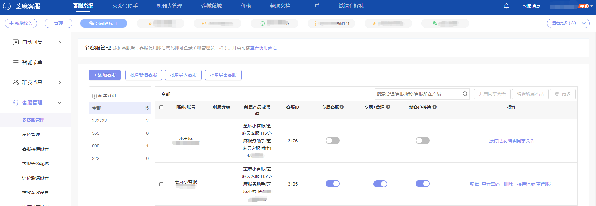Click 重置账号 for 芝麻小客服
This screenshot has height=206, width=596.
coord(545,184)
